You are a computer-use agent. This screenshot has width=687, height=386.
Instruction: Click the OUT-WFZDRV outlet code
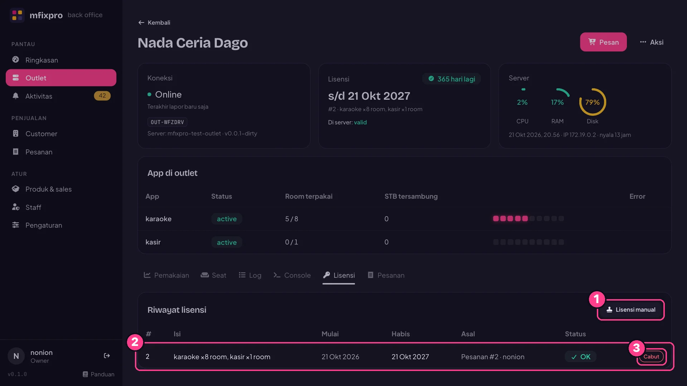pyautogui.click(x=167, y=122)
